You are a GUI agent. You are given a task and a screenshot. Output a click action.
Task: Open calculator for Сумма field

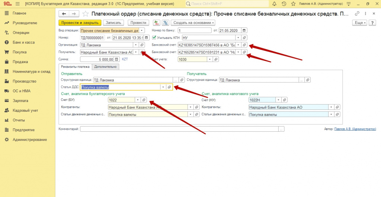pyautogui.click(x=116, y=59)
